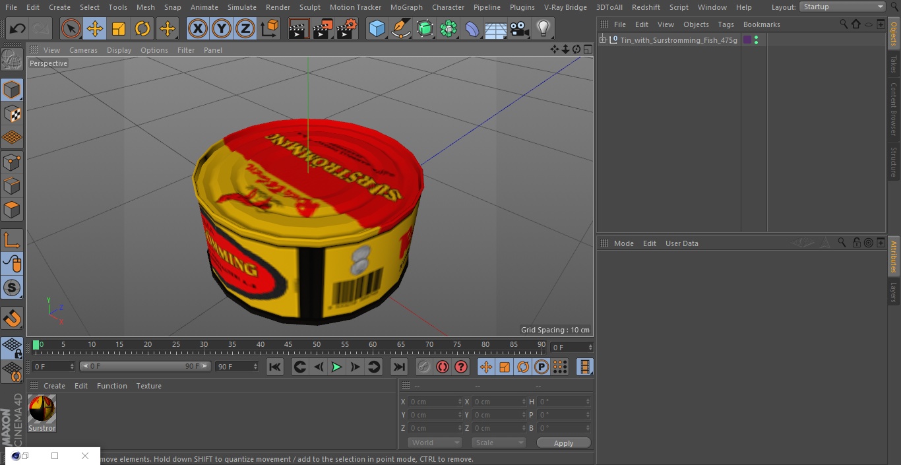Screen dimensions: 901x465
Task: Open Attributes User Data menu
Action: click(x=681, y=243)
